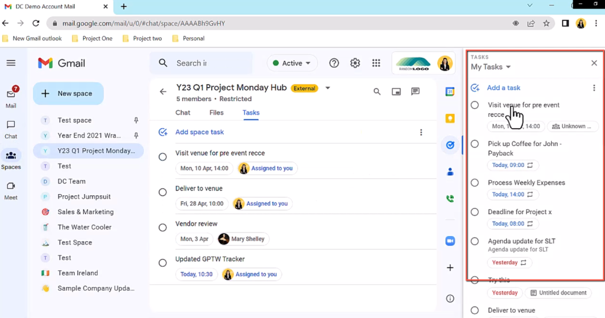This screenshot has width=605, height=318.
Task: Create a New space
Action: click(x=69, y=93)
